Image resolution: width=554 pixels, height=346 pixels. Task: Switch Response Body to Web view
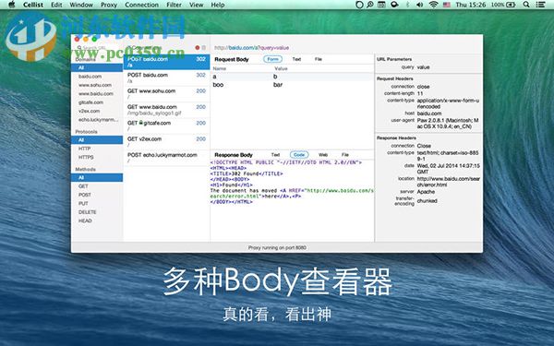tap(323, 155)
